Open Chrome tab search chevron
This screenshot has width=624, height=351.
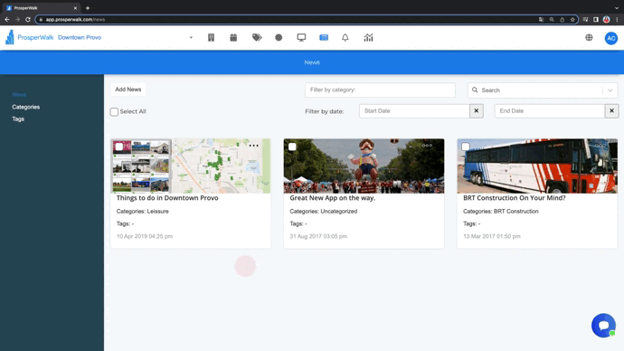pyautogui.click(x=617, y=7)
